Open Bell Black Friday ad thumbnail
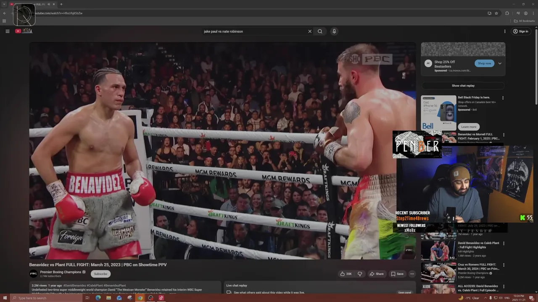Screen dimensions: 538x302 pyautogui.click(x=439, y=112)
